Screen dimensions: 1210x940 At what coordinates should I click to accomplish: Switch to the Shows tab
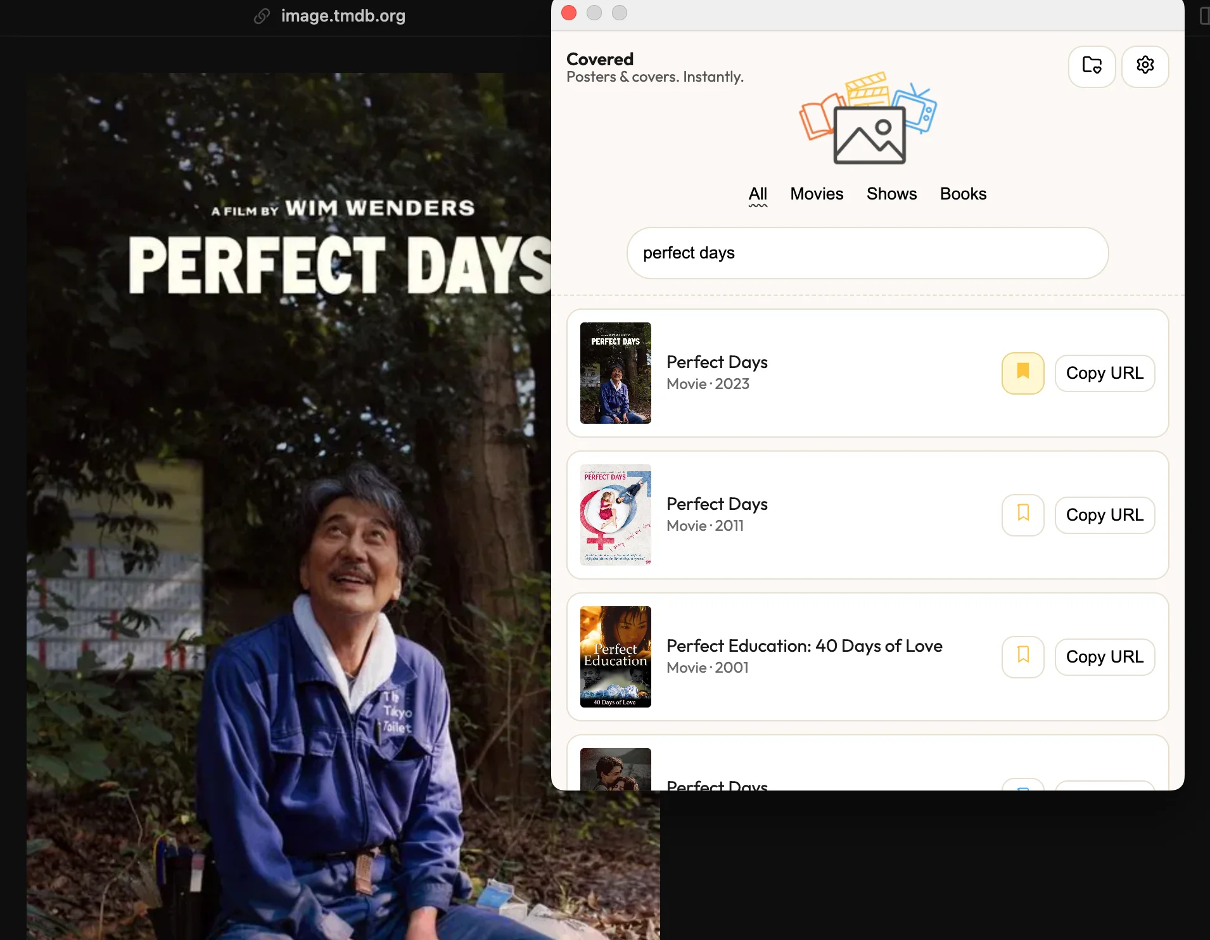(x=891, y=194)
